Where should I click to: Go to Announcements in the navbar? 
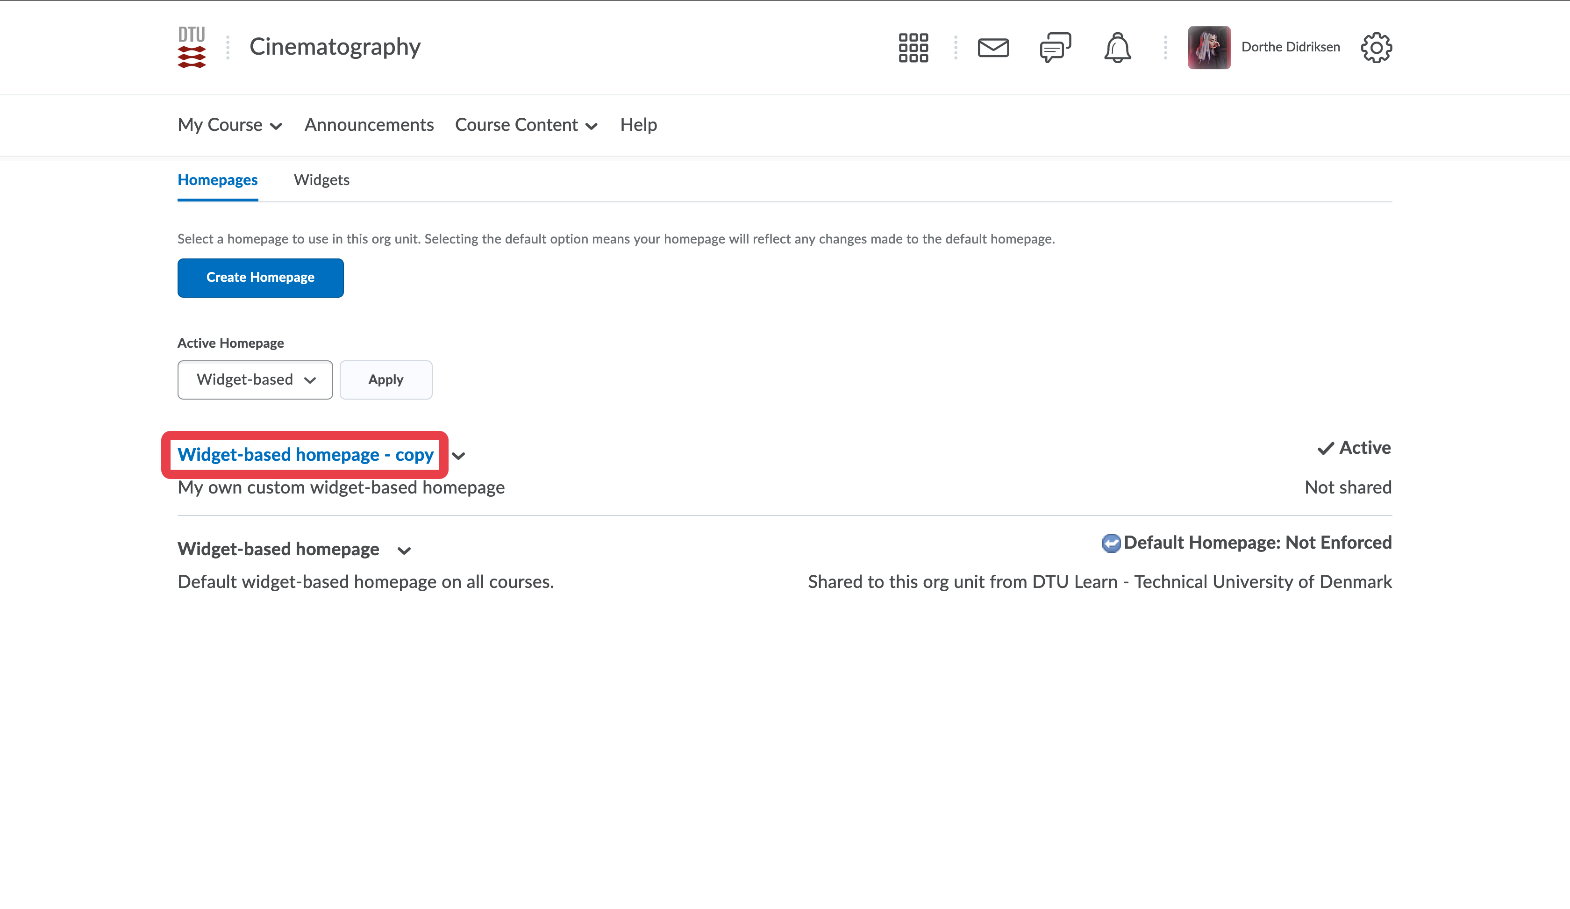click(x=369, y=125)
